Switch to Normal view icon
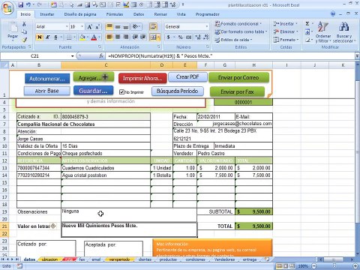 tap(279, 266)
